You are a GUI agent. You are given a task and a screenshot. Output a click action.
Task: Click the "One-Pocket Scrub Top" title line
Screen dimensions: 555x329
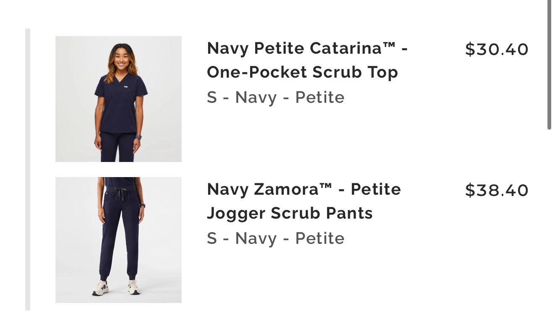(302, 73)
